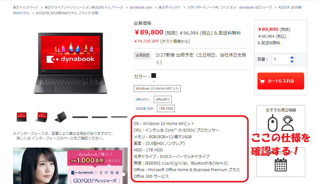Open 東芝トップページ breadcrumb link
The height and width of the screenshot is (184, 317).
[26, 7]
